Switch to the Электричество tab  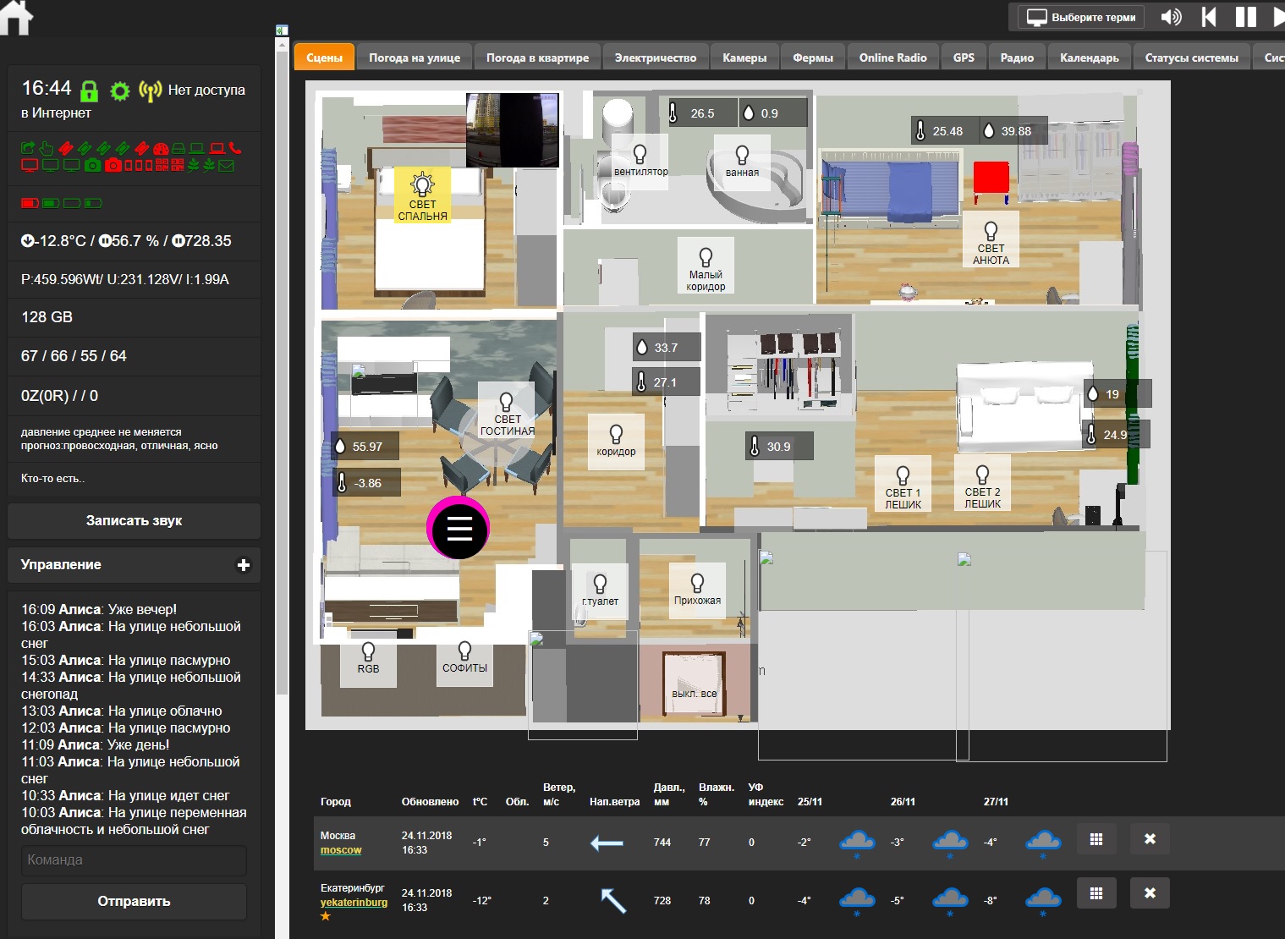click(655, 58)
